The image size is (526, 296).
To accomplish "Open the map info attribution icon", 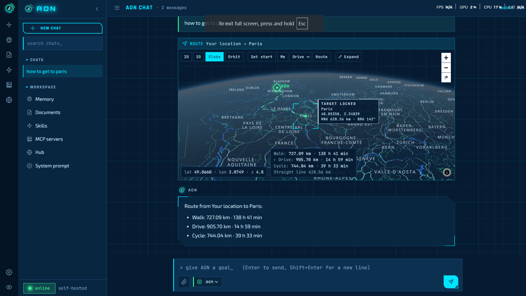I will pyautogui.click(x=447, y=172).
